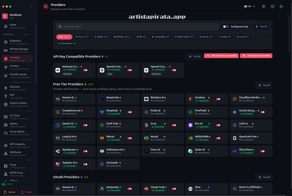Open the Engine Combos icon
292x196 pixels.
(x=6, y=104)
